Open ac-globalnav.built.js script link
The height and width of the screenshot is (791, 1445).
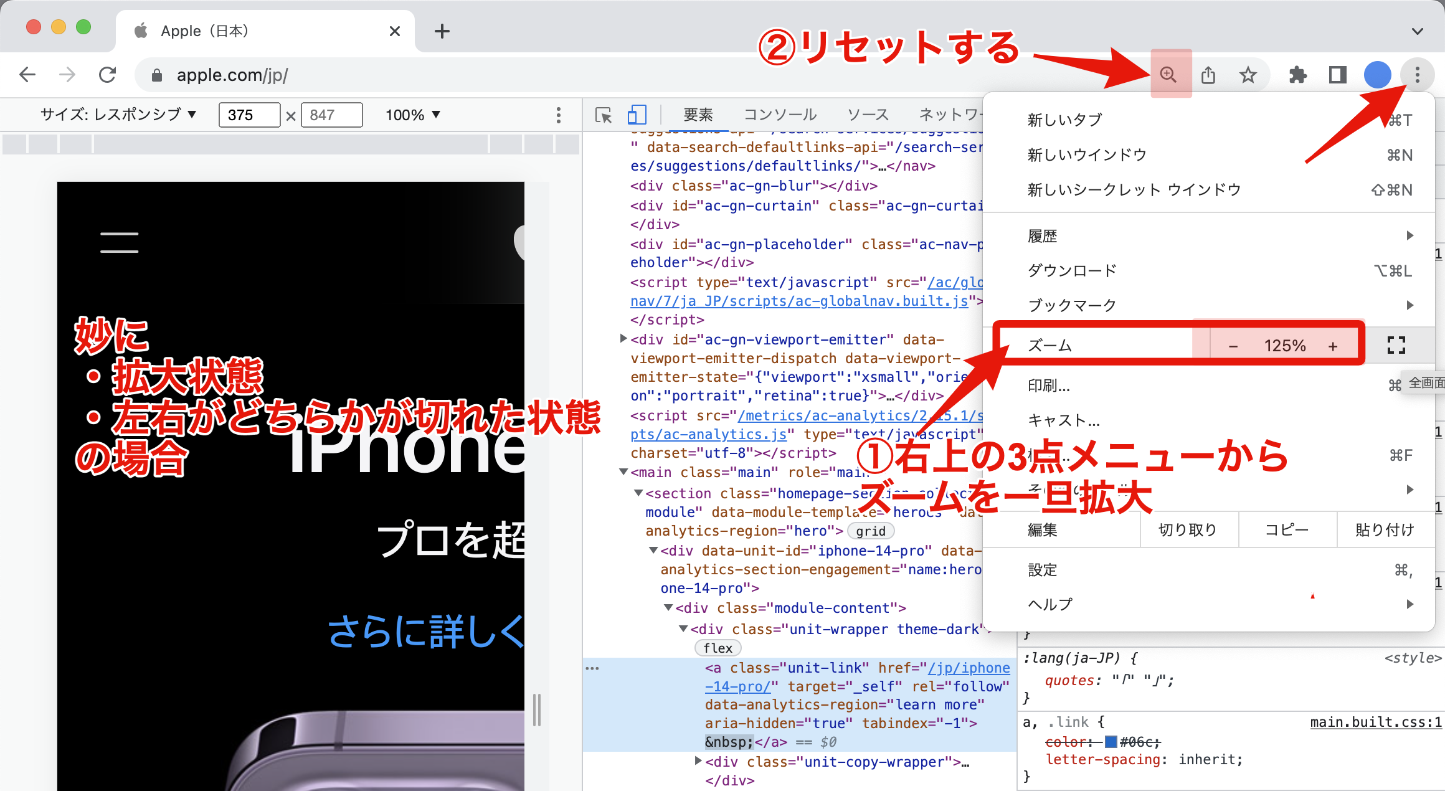coord(799,301)
